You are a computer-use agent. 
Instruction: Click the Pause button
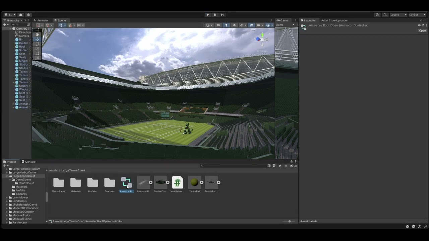coord(215,15)
